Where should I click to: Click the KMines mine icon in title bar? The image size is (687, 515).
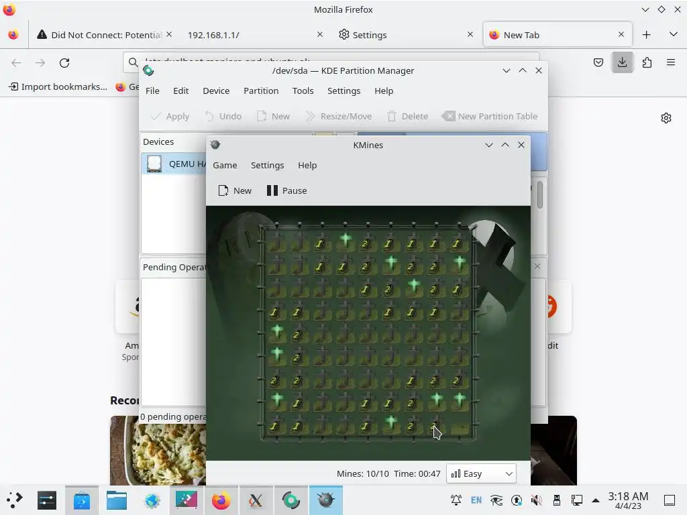click(215, 145)
